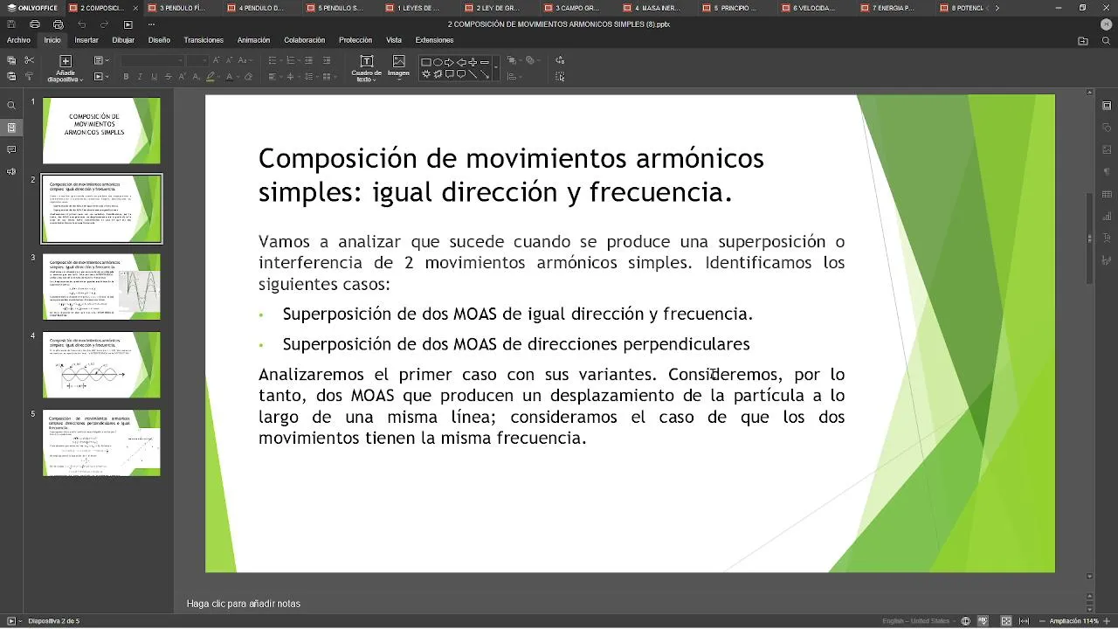Toggle Fit to slide in status bar

click(x=1006, y=621)
